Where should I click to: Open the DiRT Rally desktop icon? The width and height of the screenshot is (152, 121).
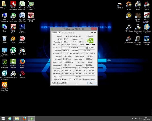[120, 4]
